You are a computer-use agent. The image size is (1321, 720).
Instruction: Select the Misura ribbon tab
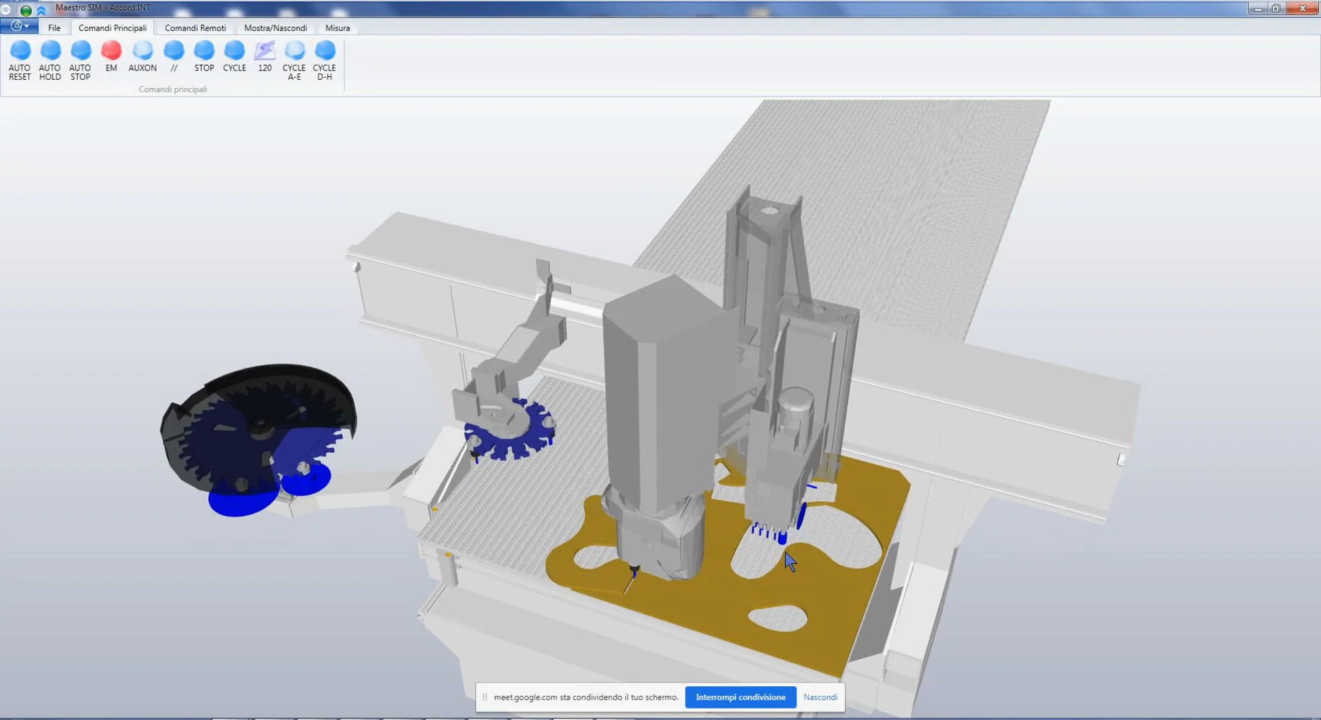pos(337,28)
